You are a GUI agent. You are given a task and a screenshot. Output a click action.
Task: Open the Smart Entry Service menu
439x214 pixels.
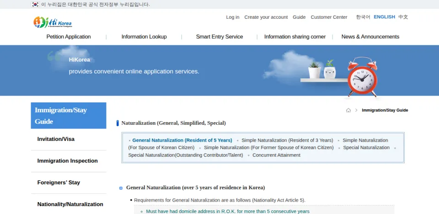pos(219,37)
